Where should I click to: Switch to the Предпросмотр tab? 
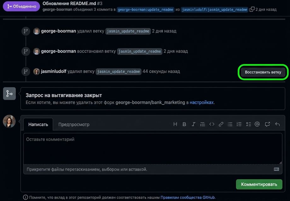74,124
